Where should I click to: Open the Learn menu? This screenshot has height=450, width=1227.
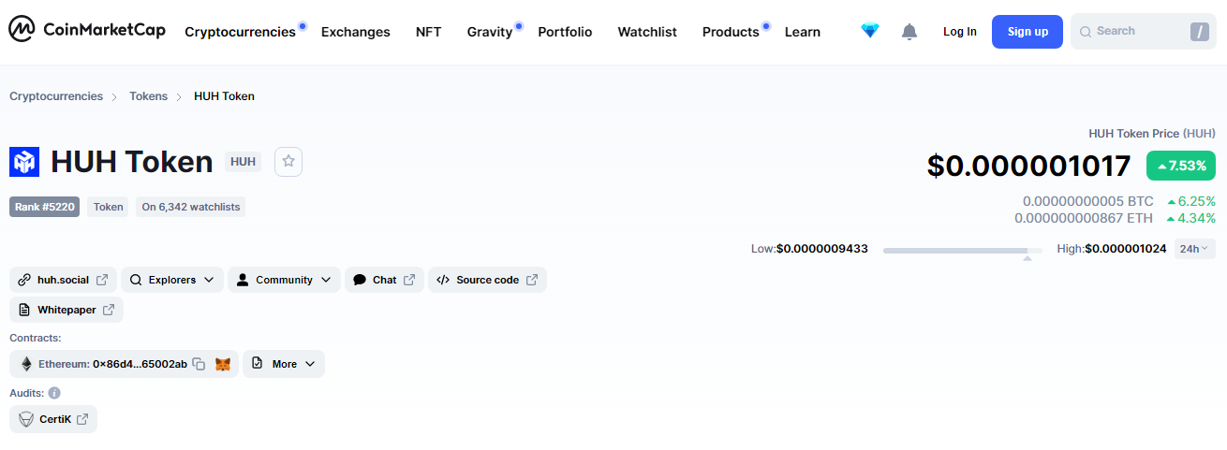[803, 32]
